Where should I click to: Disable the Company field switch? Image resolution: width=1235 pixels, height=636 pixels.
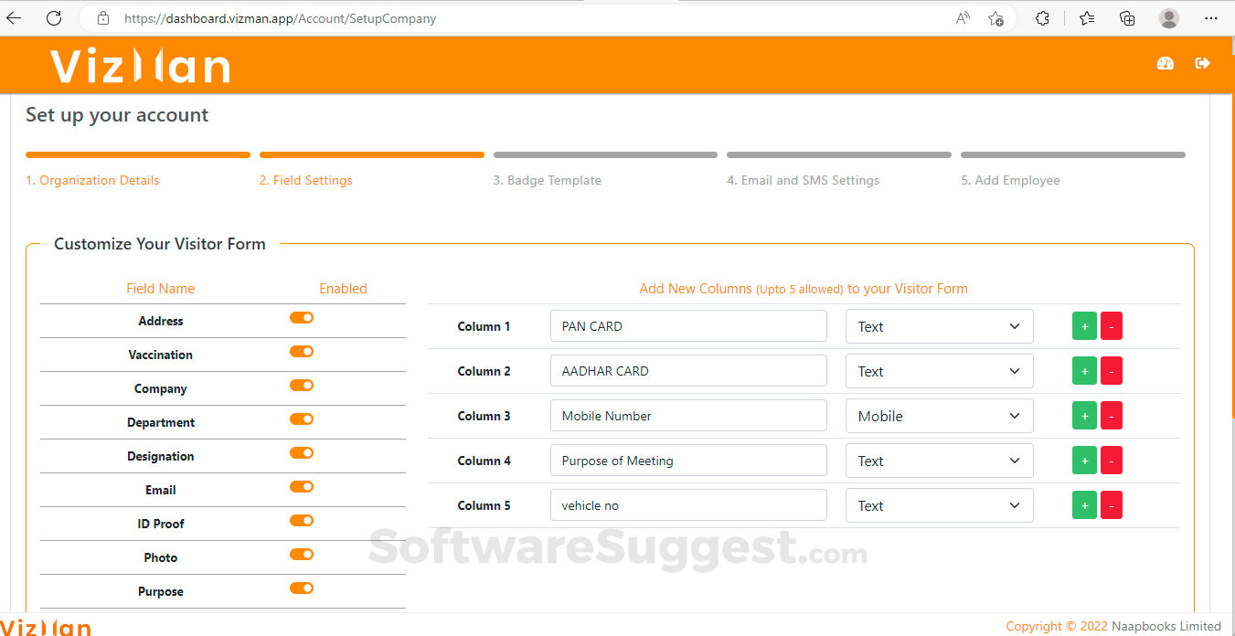coord(302,385)
